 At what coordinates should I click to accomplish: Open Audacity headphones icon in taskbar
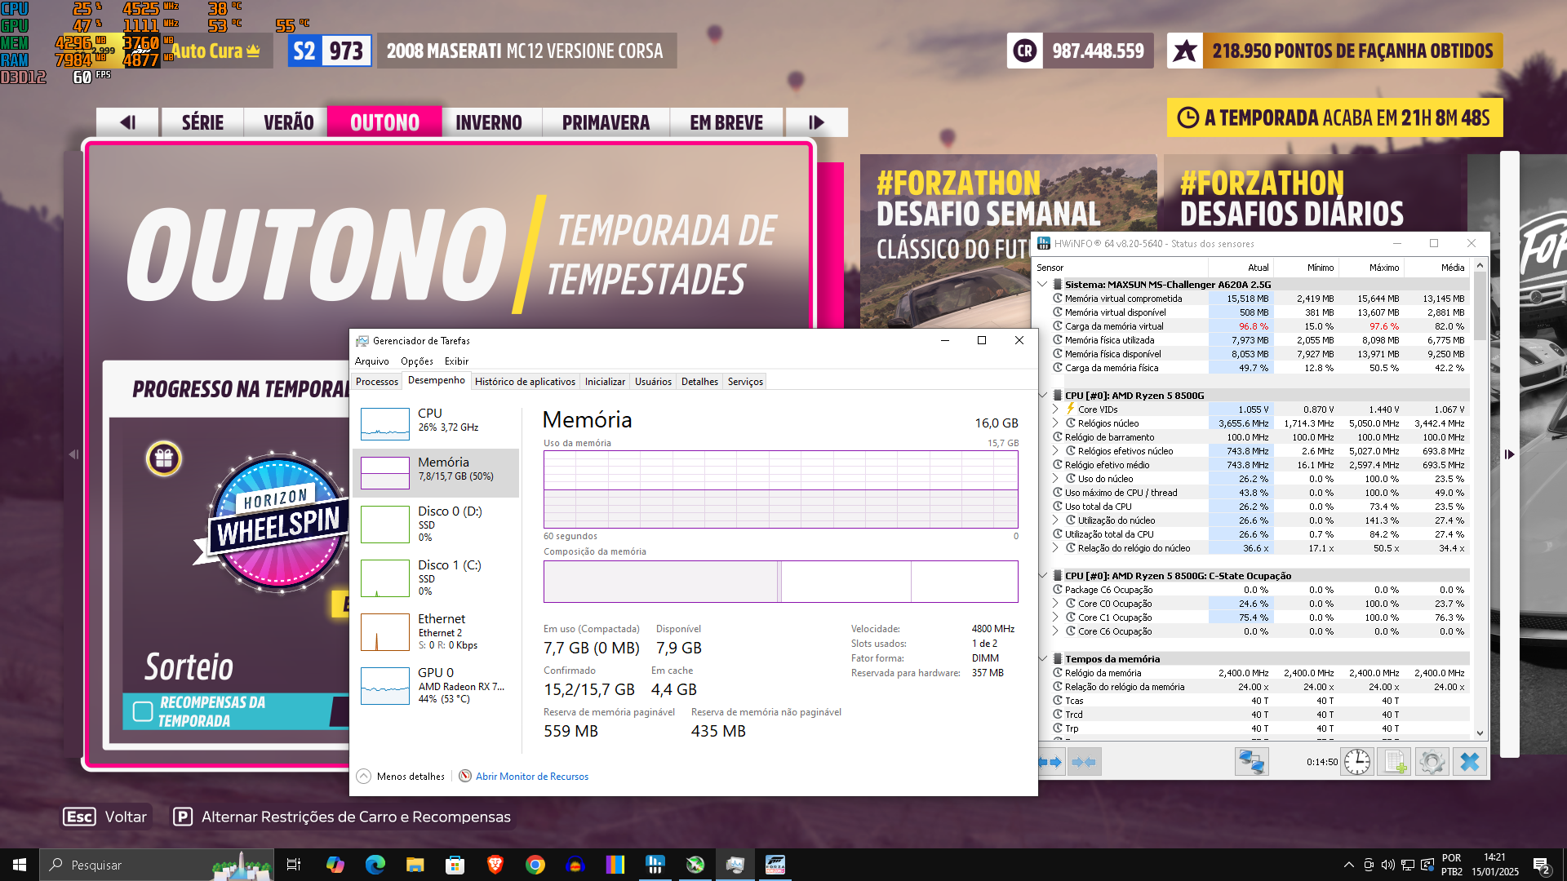click(575, 865)
